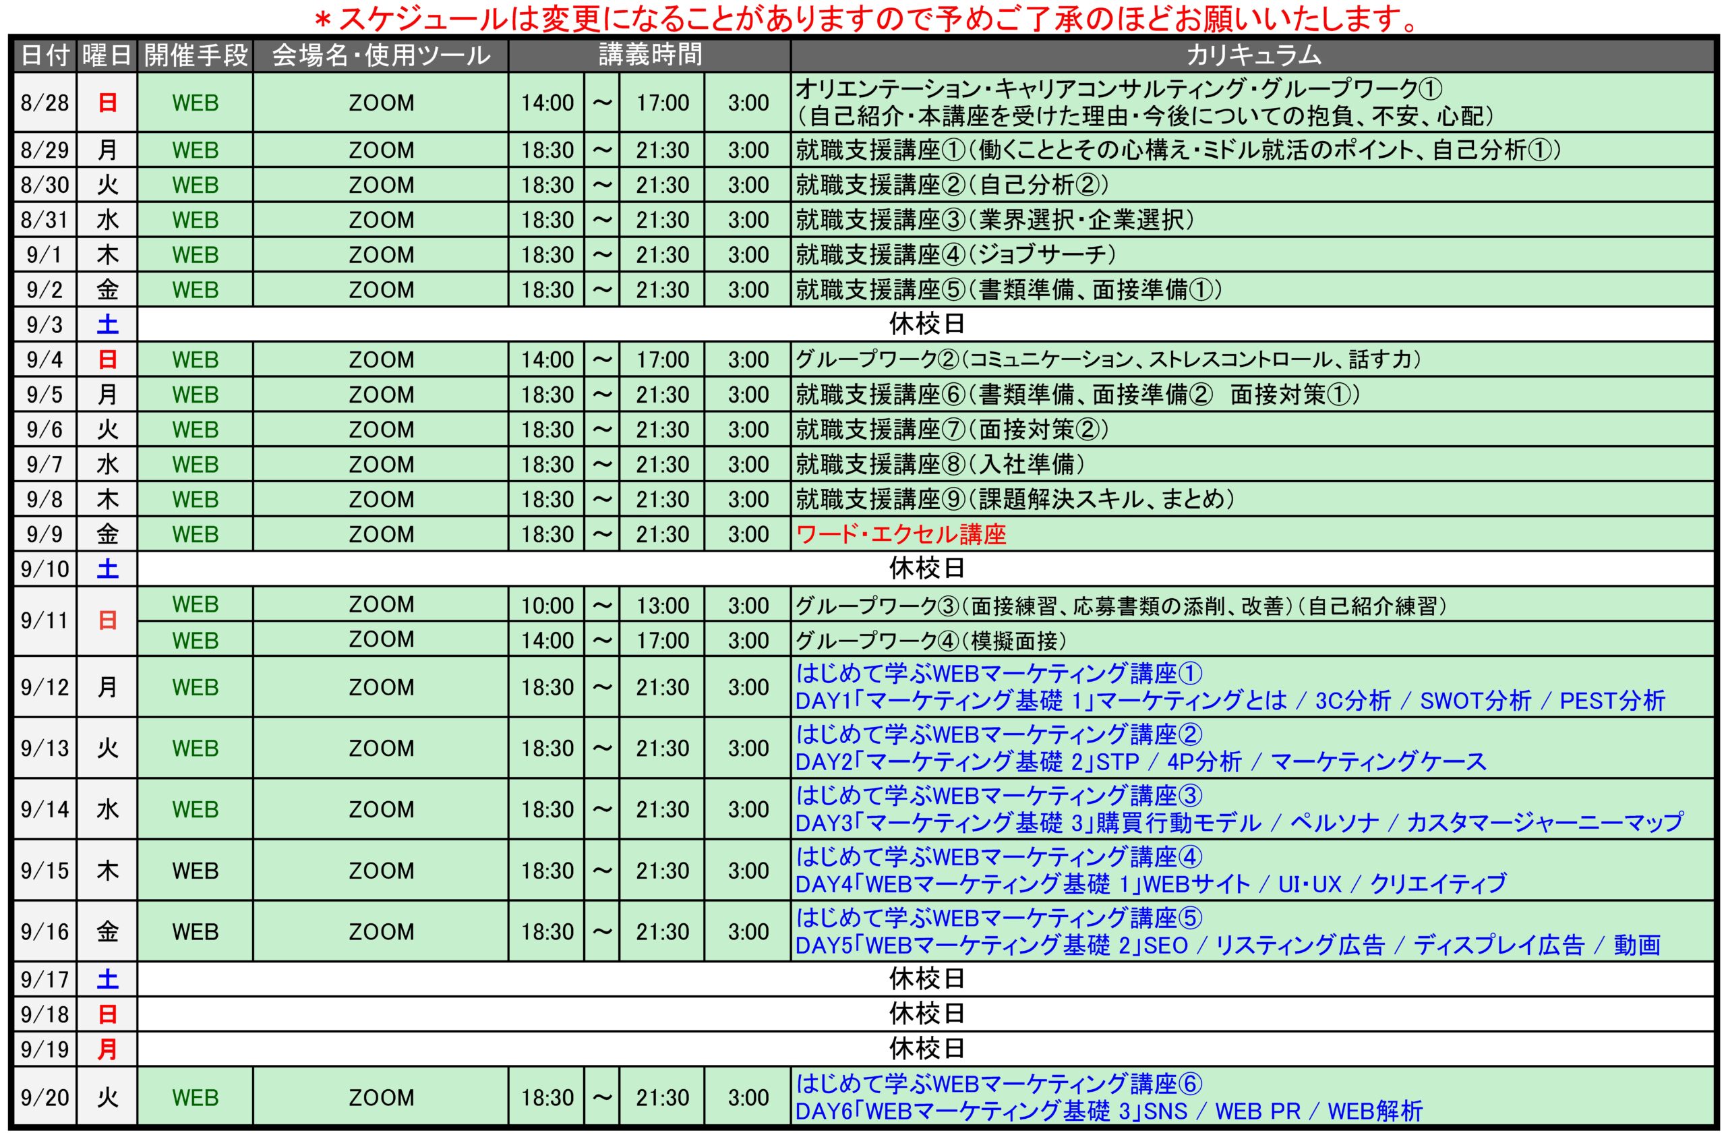The width and height of the screenshot is (1726, 1135).
Task: Click the 曜日 column header
Action: (x=107, y=55)
